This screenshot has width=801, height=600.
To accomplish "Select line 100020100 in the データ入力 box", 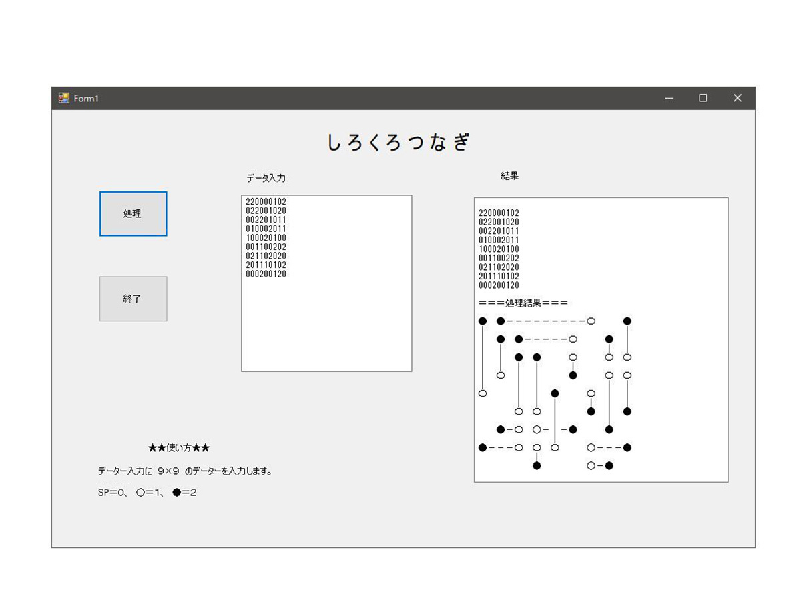I will (x=266, y=238).
